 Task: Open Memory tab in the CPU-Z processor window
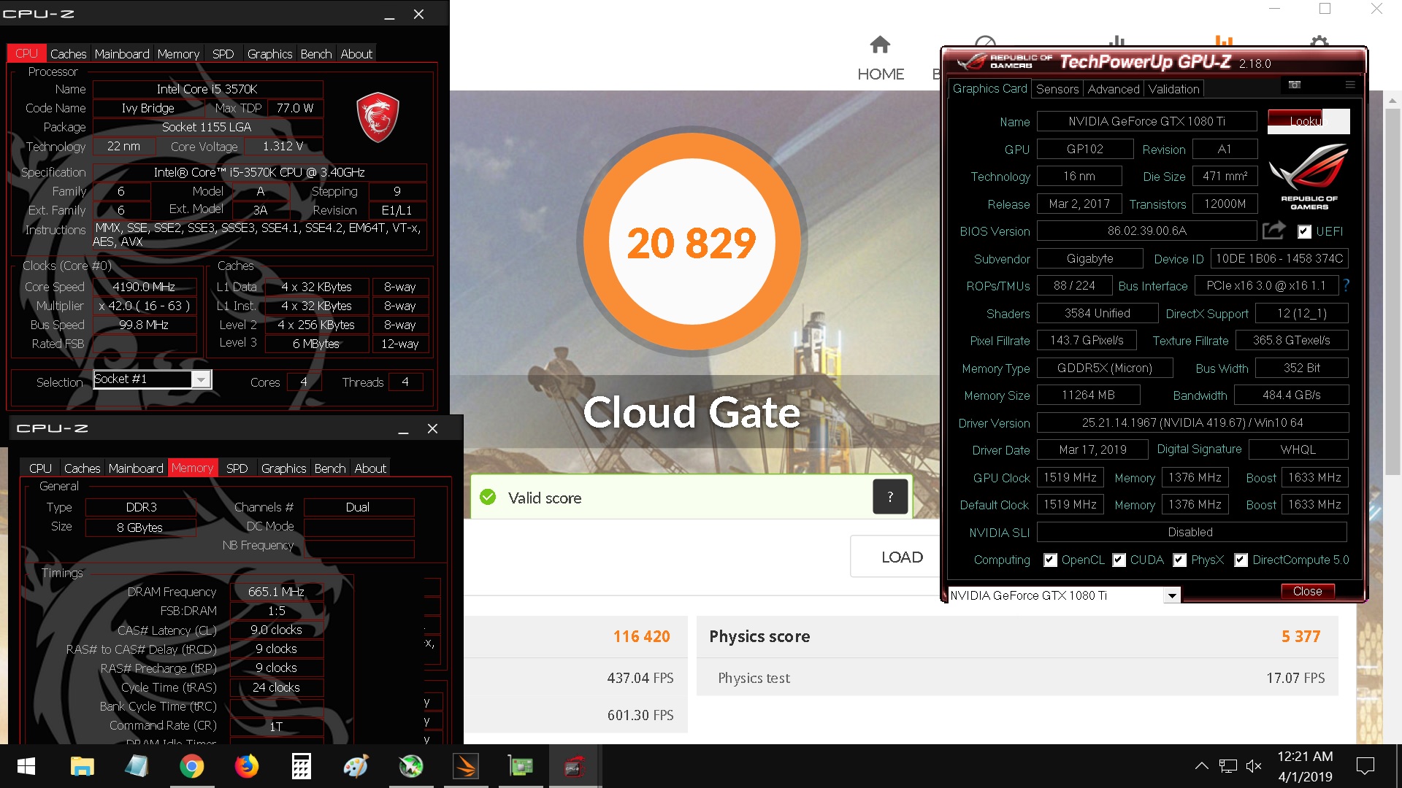click(178, 54)
